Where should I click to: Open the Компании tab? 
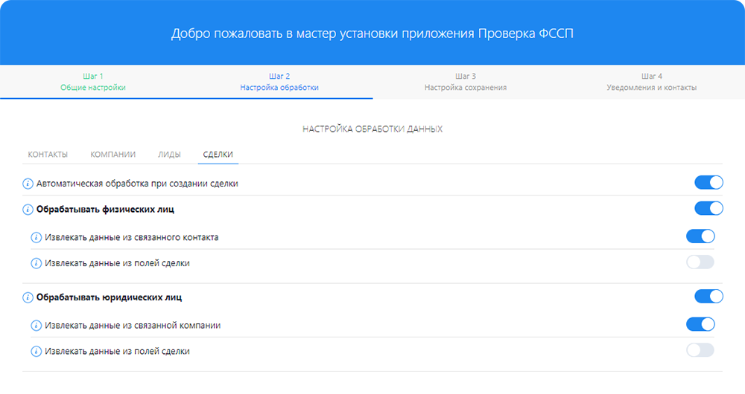click(112, 155)
